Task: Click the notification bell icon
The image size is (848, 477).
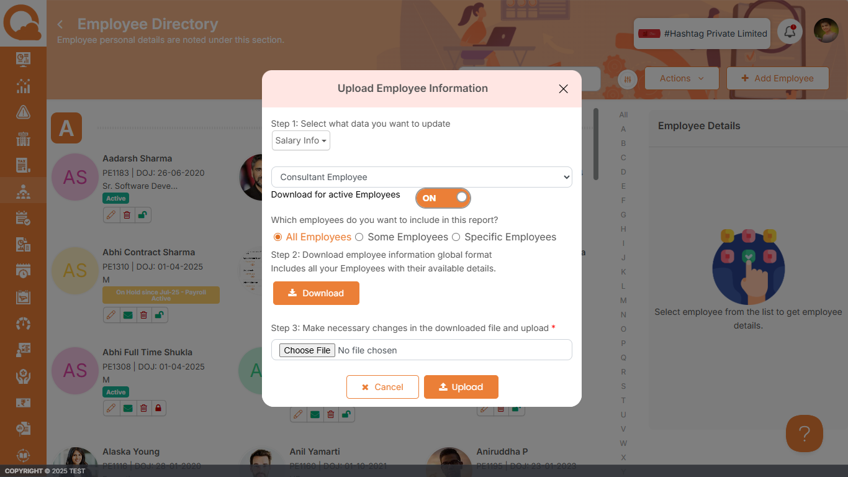Action: pyautogui.click(x=790, y=32)
